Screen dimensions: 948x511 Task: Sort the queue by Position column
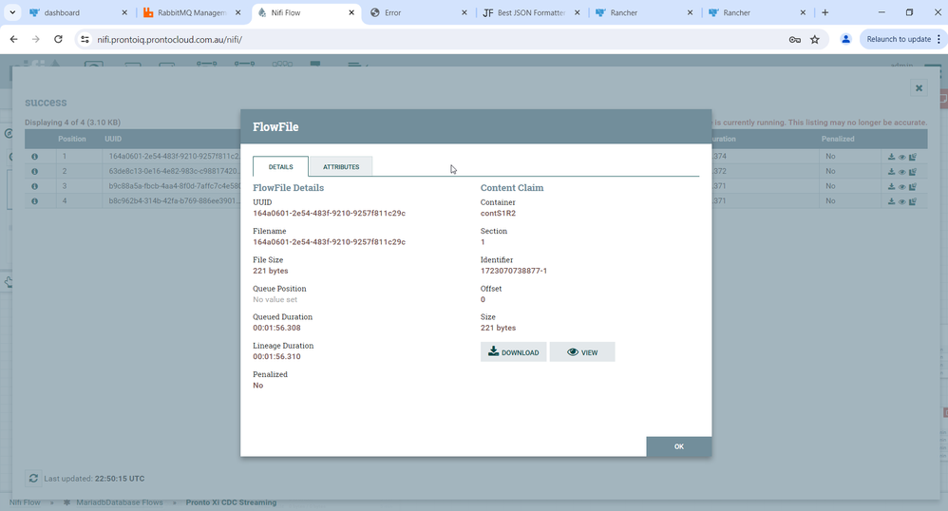pyautogui.click(x=72, y=139)
